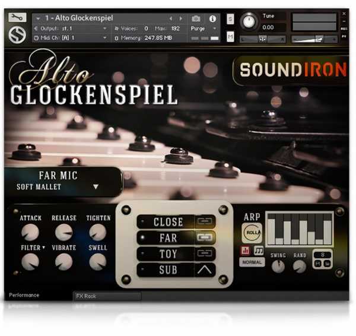Click the Soundiron S logo icon
The image size is (356, 336).
tap(17, 35)
